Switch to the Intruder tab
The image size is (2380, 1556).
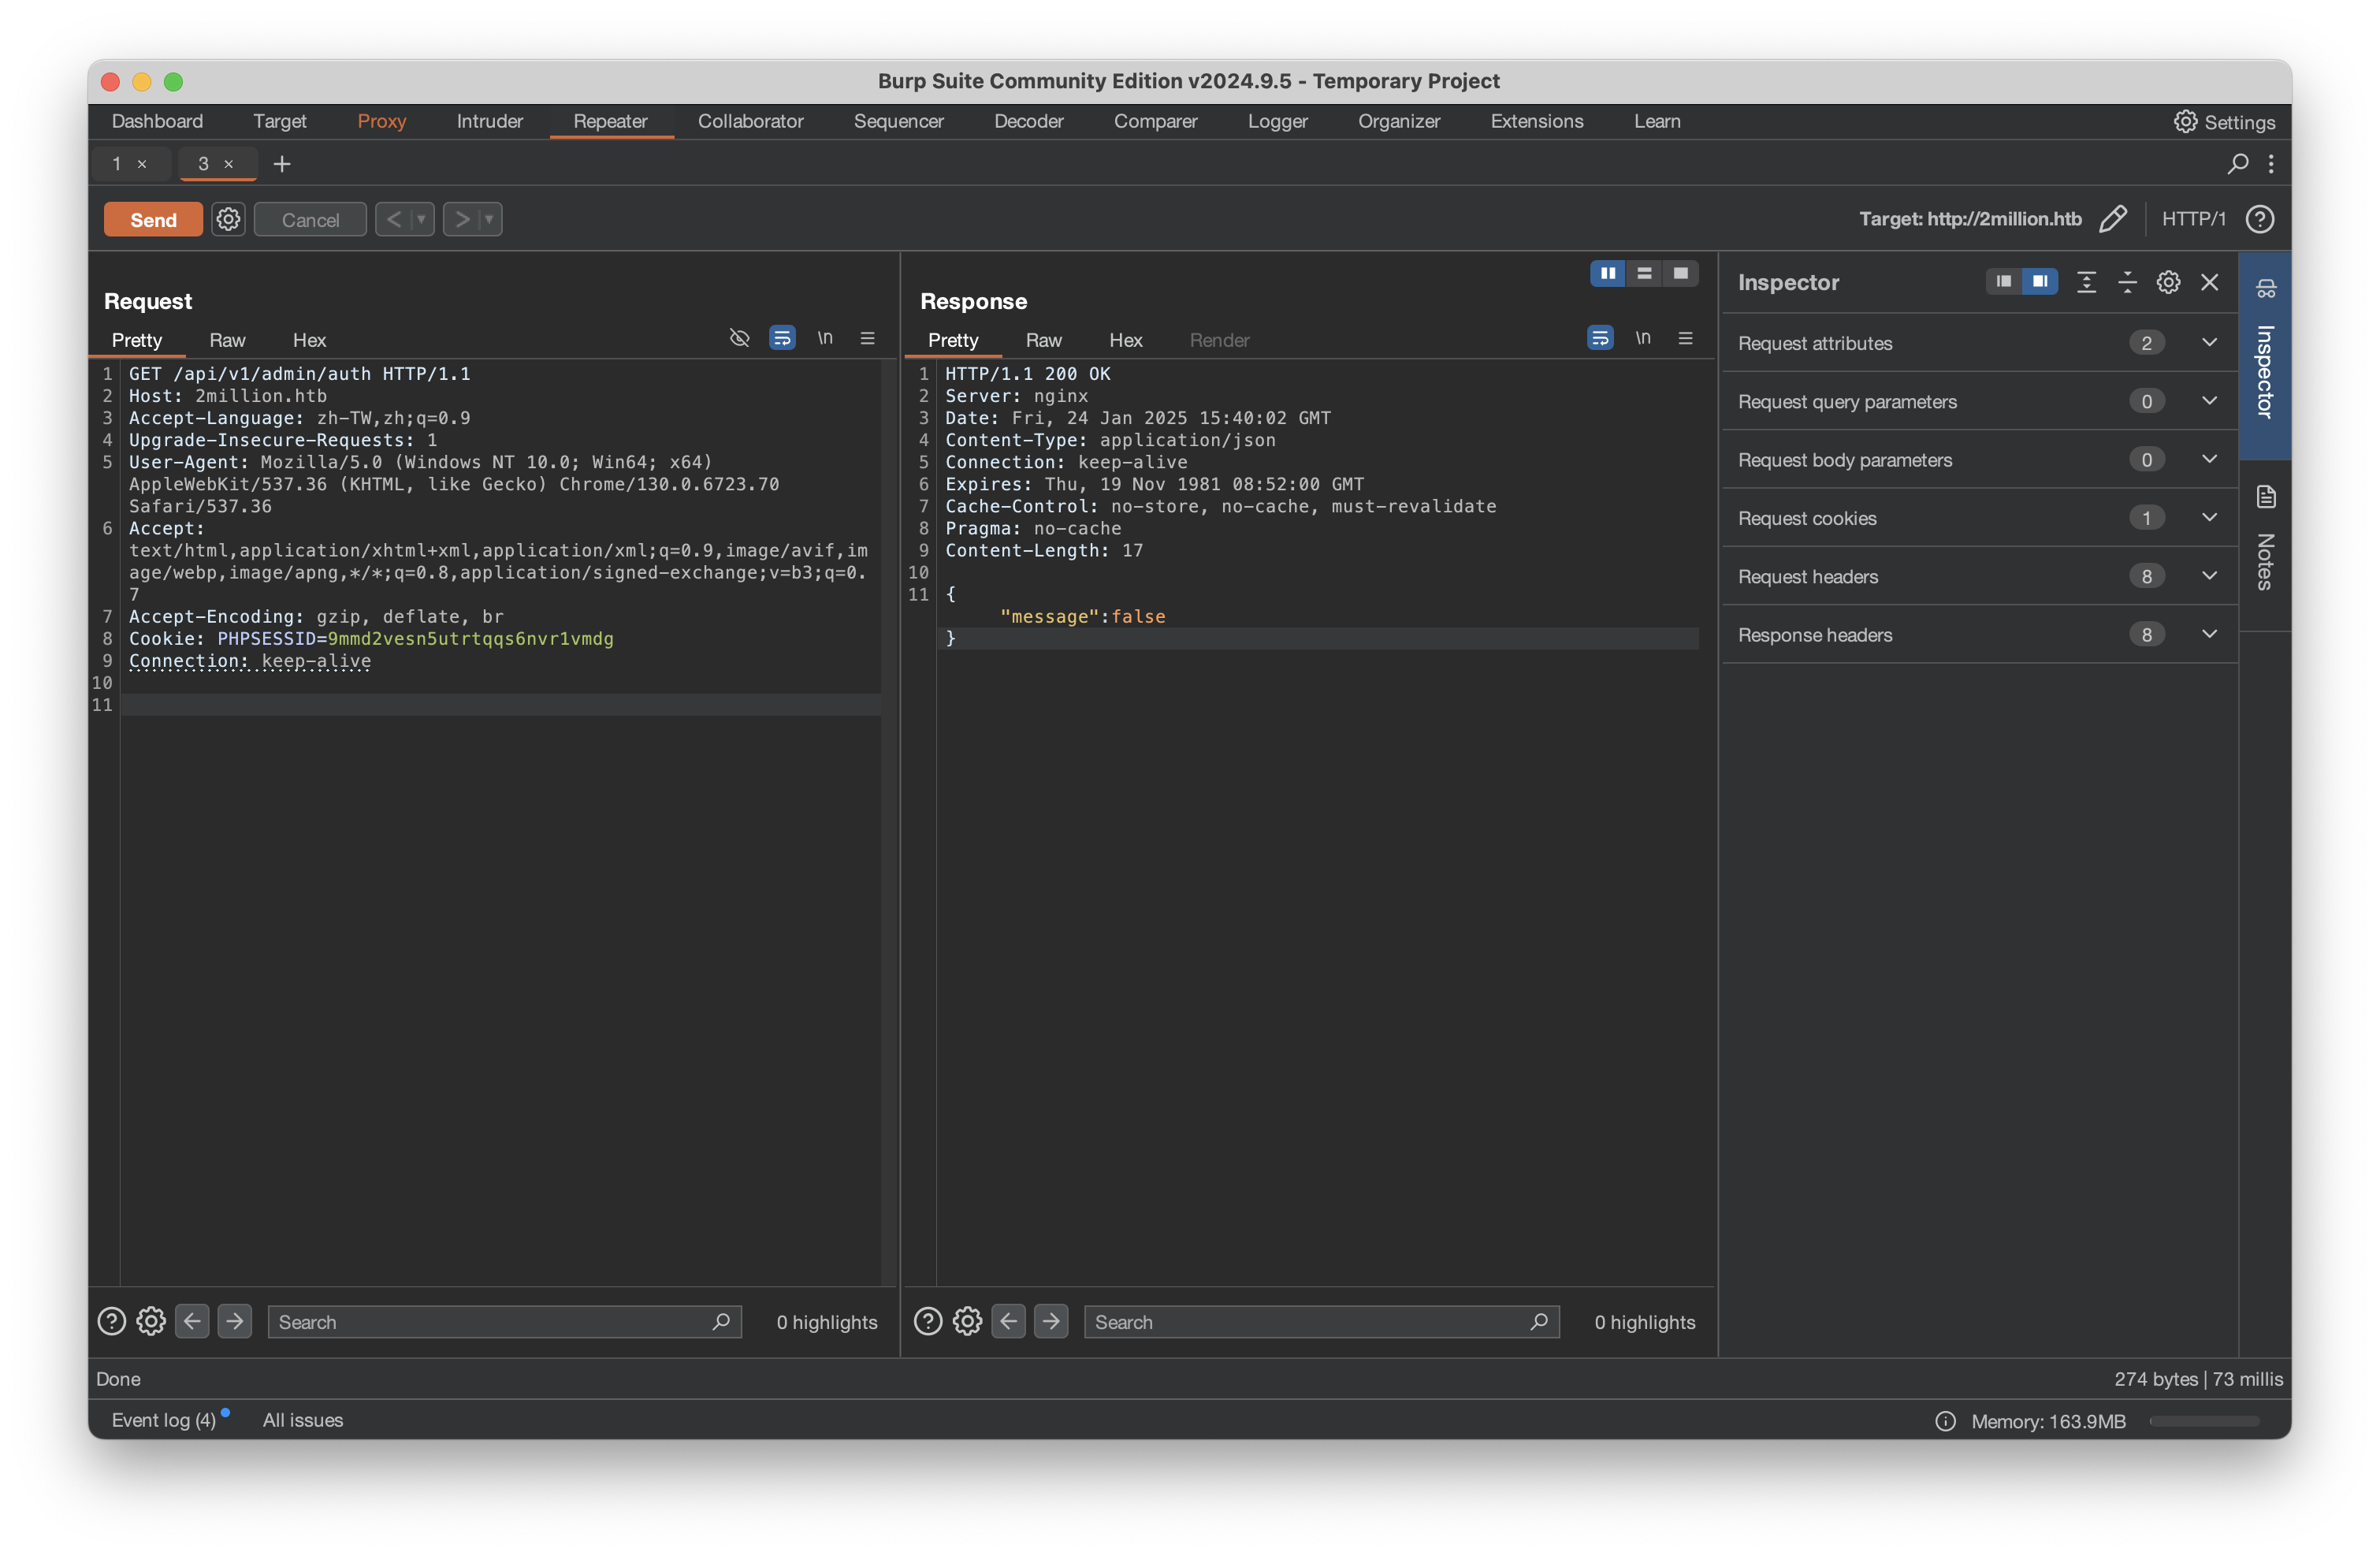489,121
